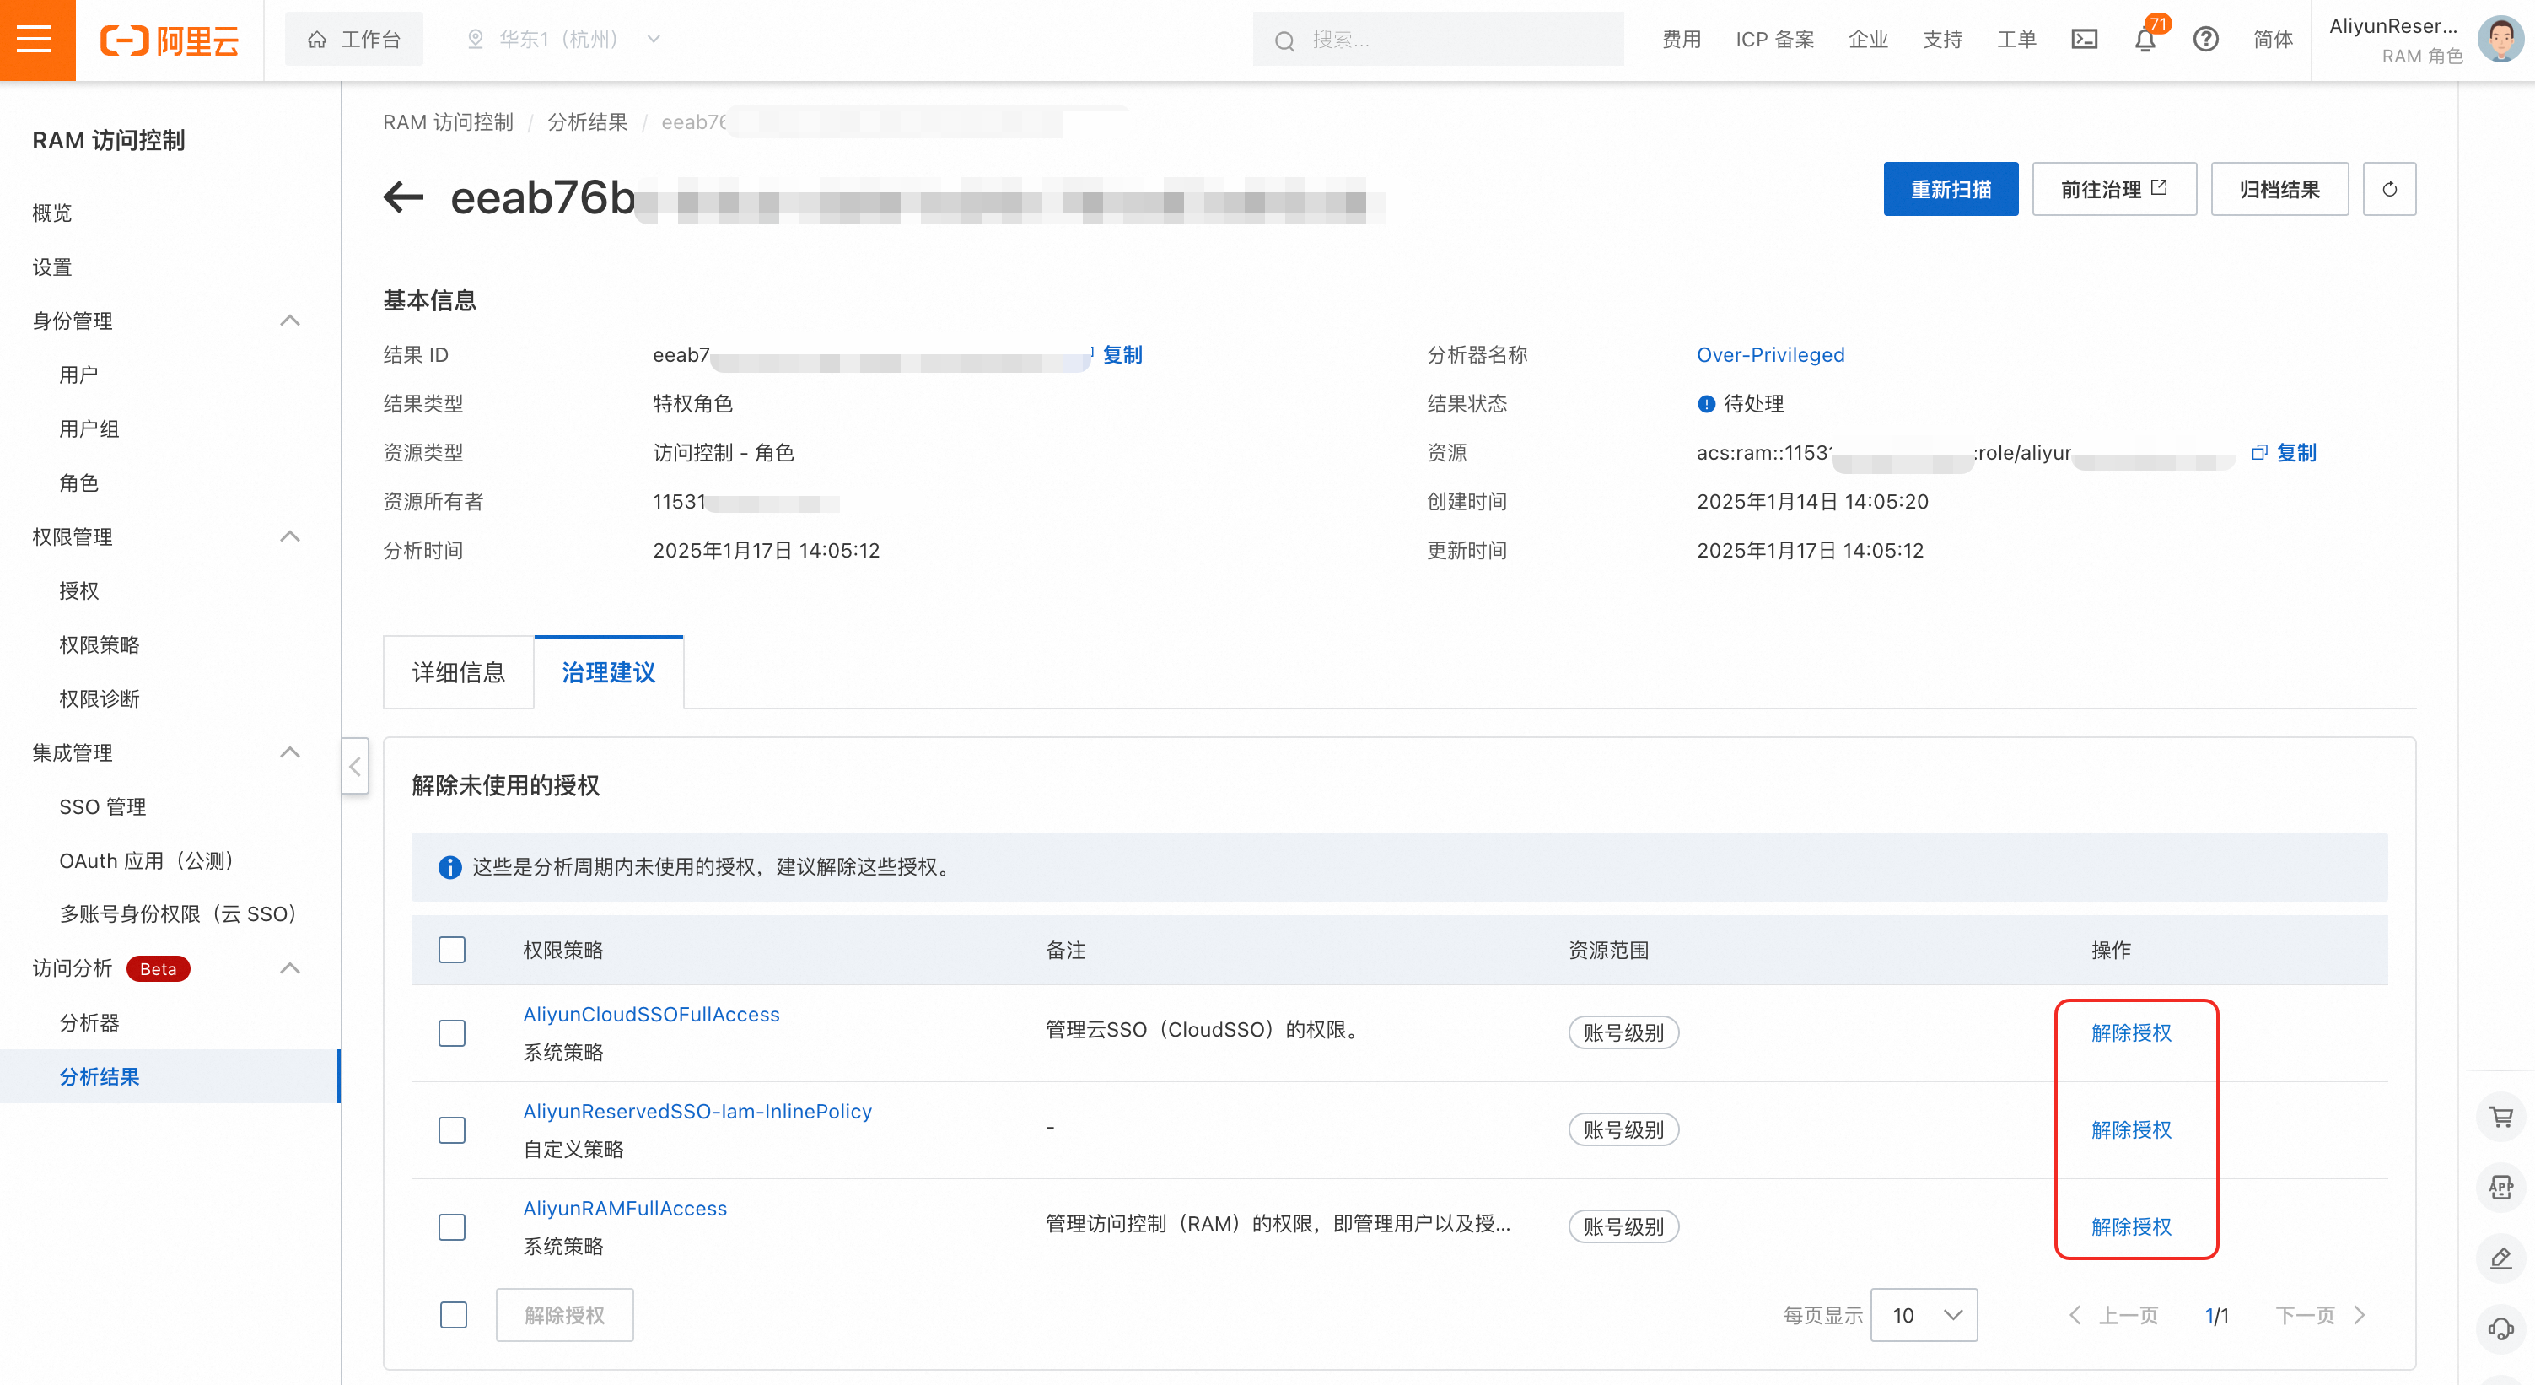Click the 重新扫描 button

tap(1951, 189)
